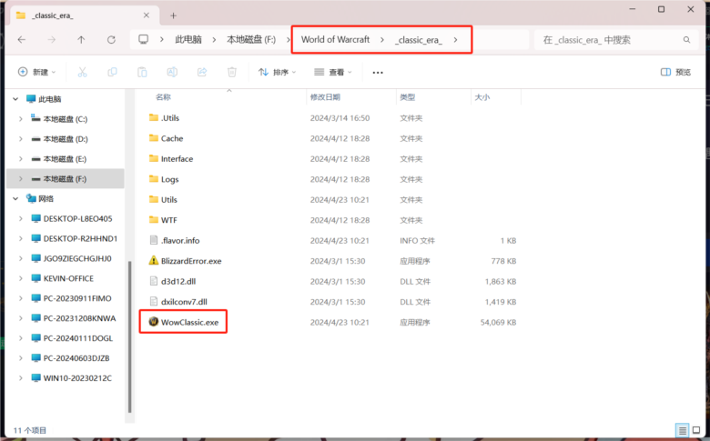This screenshot has width=710, height=441.
Task: Open the View (查看) dropdown
Action: 333,72
